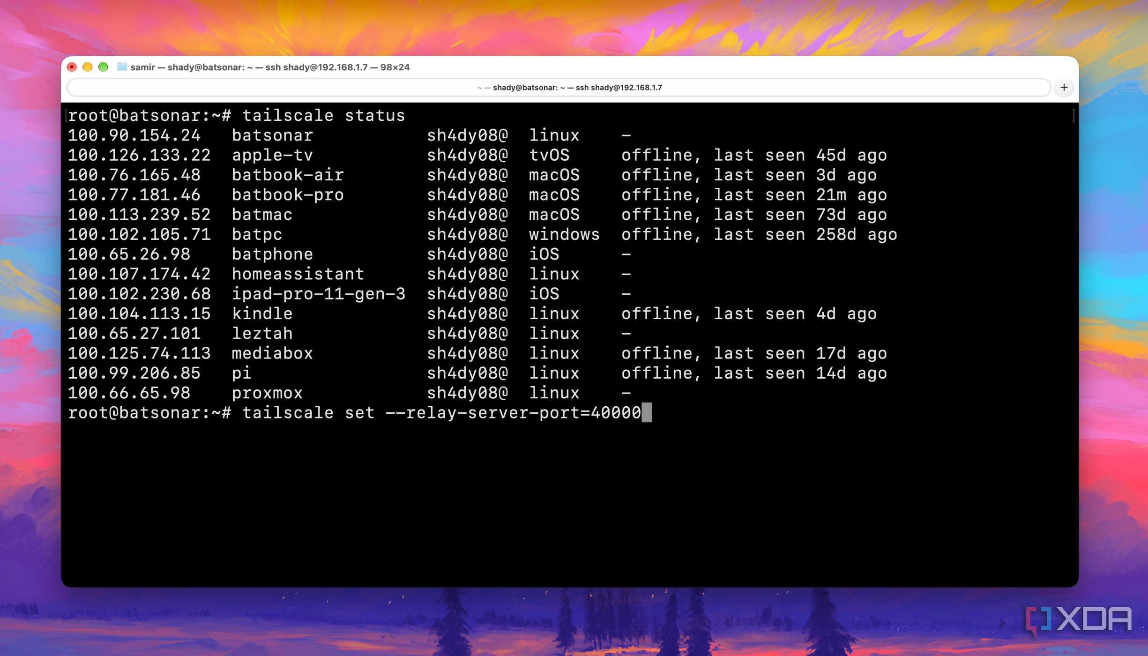The height and width of the screenshot is (656, 1148).
Task: Click the folder icon in title bar
Action: coord(122,67)
